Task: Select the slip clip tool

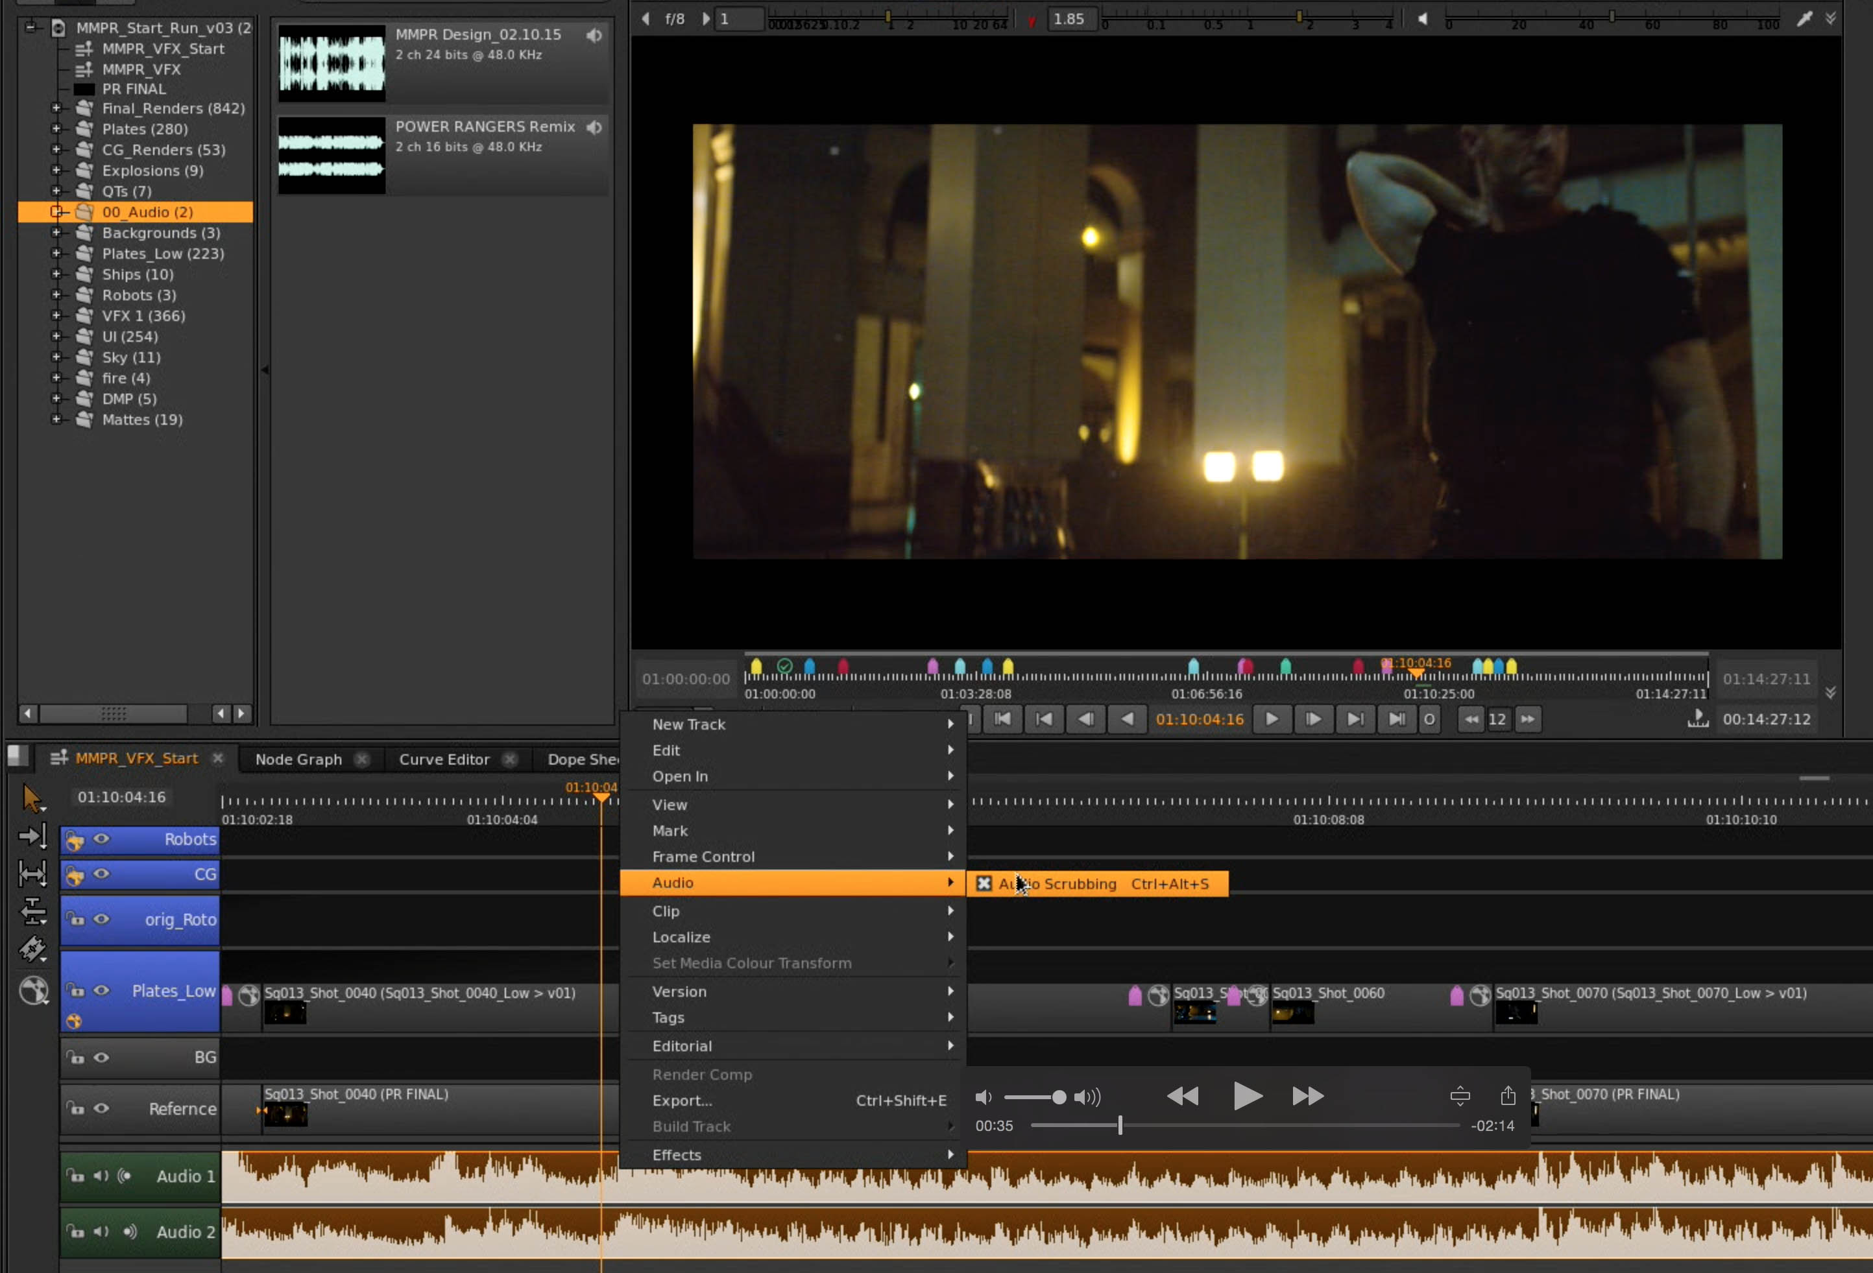Action: click(x=32, y=873)
